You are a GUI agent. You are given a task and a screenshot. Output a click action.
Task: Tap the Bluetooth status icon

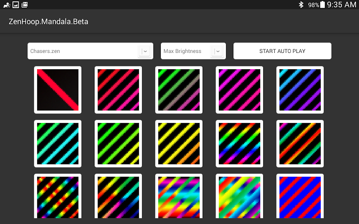coord(301,5)
